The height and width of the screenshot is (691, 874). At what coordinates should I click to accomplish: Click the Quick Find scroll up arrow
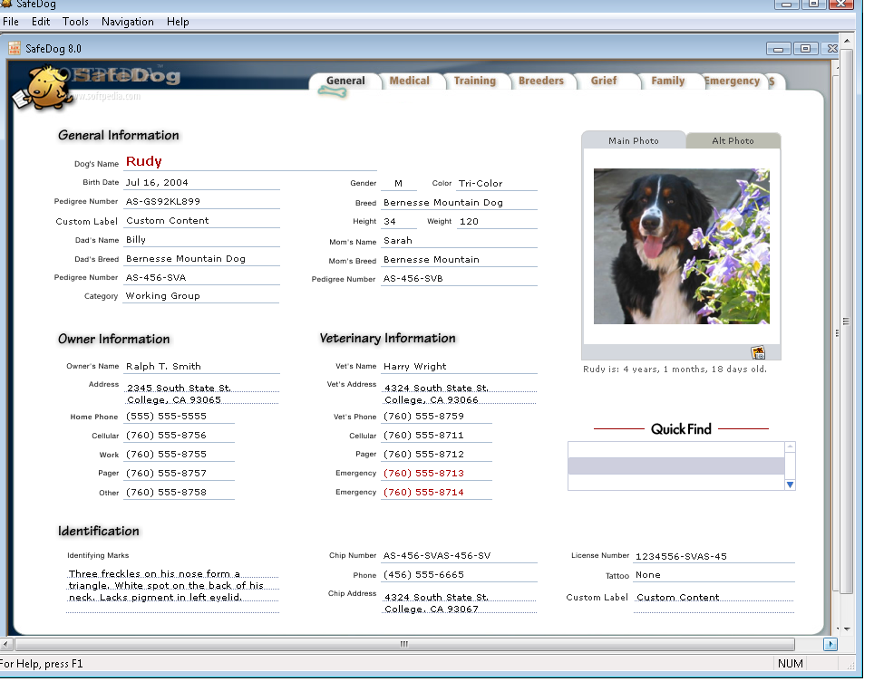(x=790, y=446)
